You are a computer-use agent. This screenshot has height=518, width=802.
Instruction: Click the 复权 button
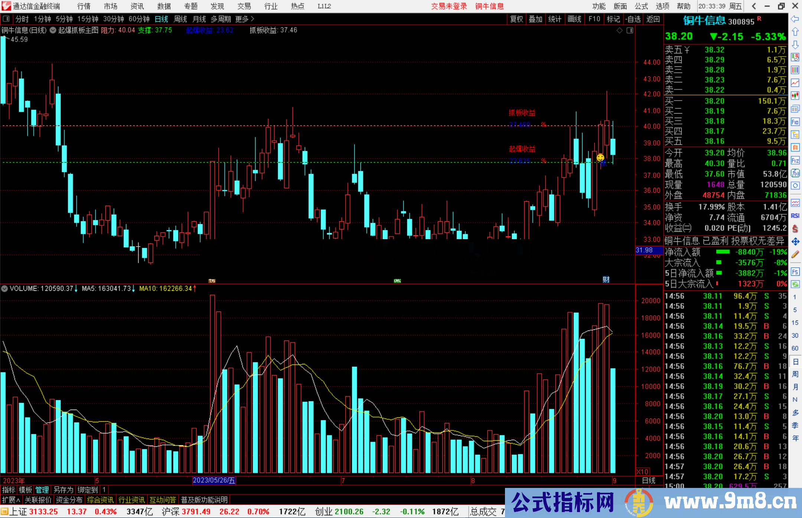tap(516, 19)
